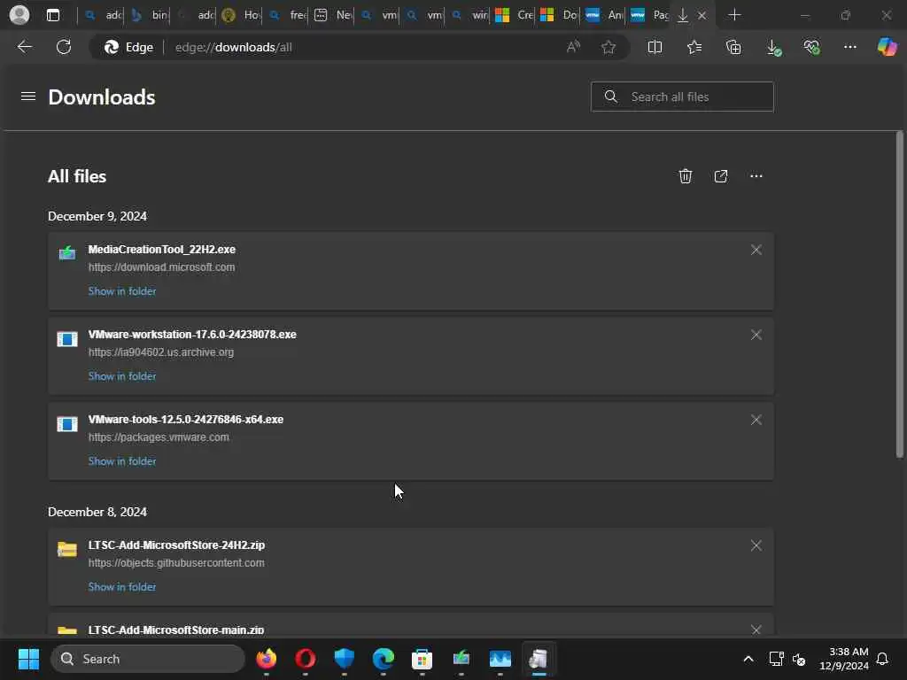Click the https://packages.vmware.com source link
This screenshot has height=680, width=907.
(159, 437)
